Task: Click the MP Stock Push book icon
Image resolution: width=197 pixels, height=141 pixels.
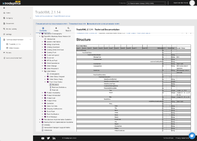Action: point(45,61)
